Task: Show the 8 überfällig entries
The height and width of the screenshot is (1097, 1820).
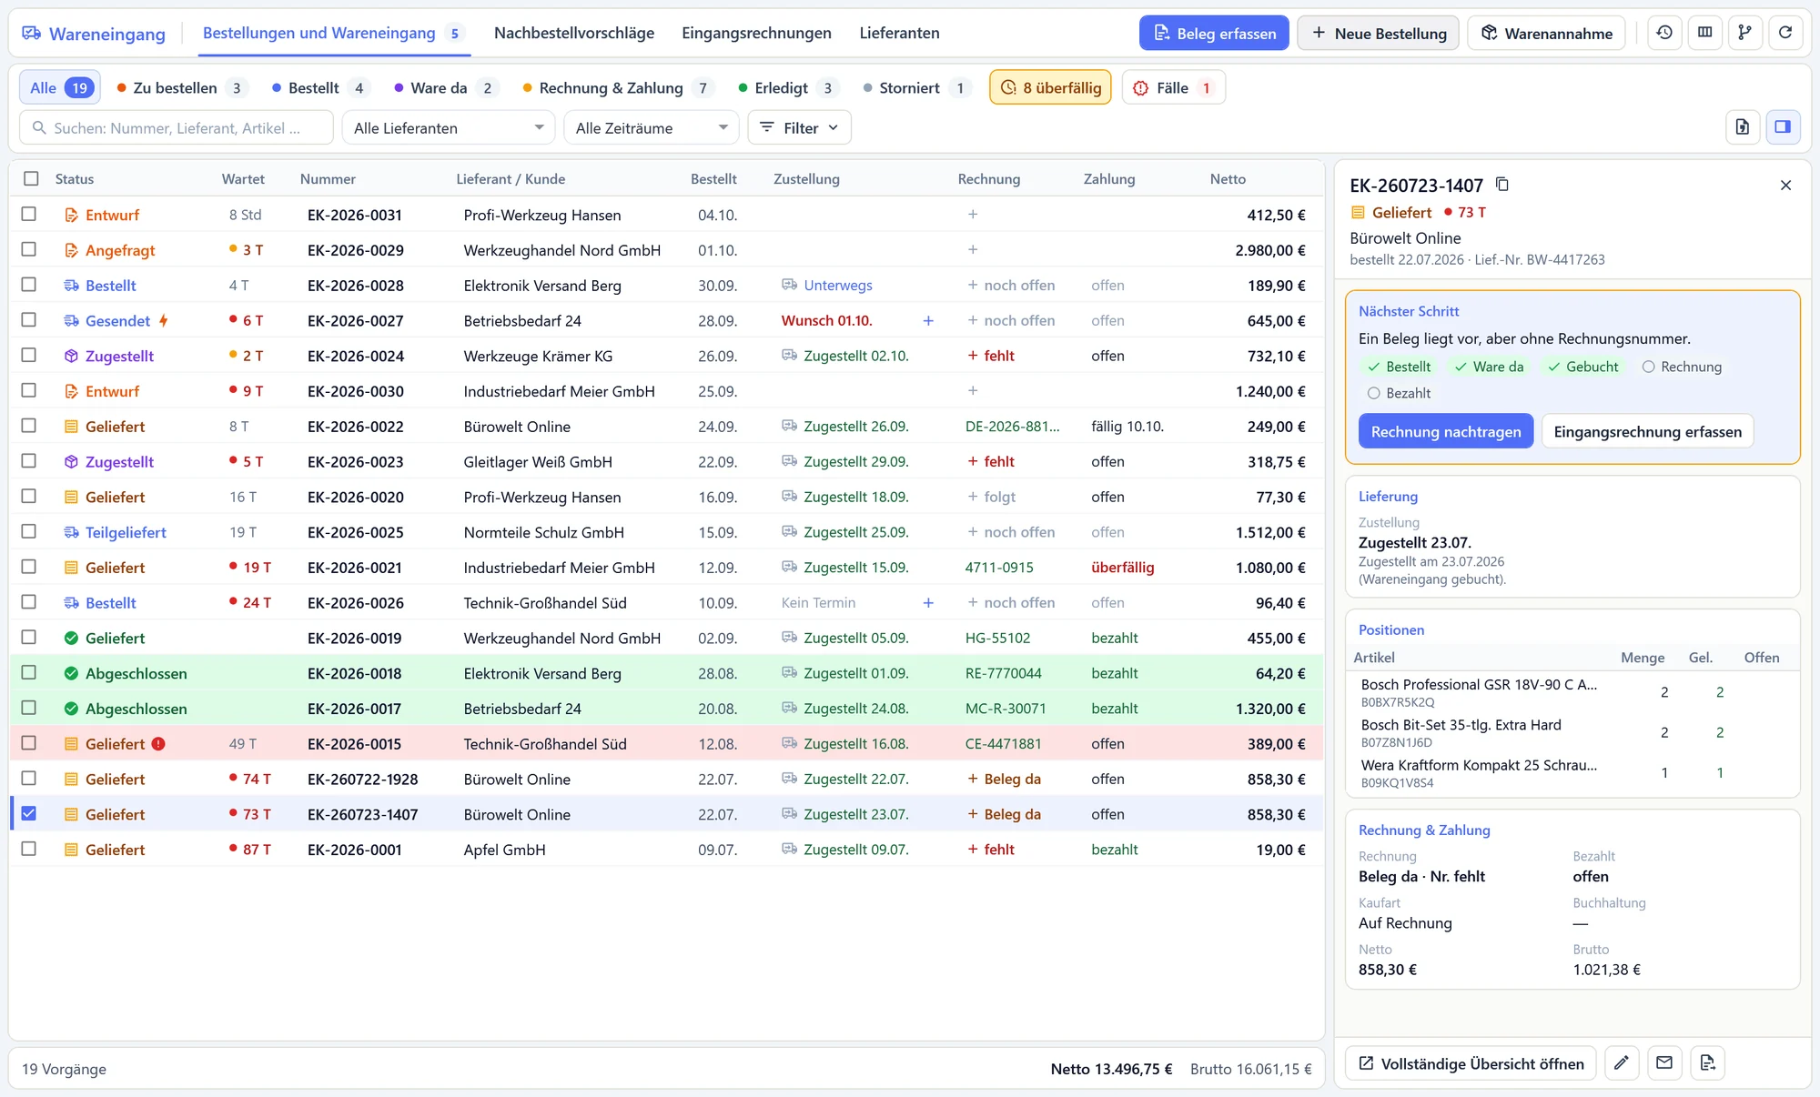Action: (x=1050, y=88)
